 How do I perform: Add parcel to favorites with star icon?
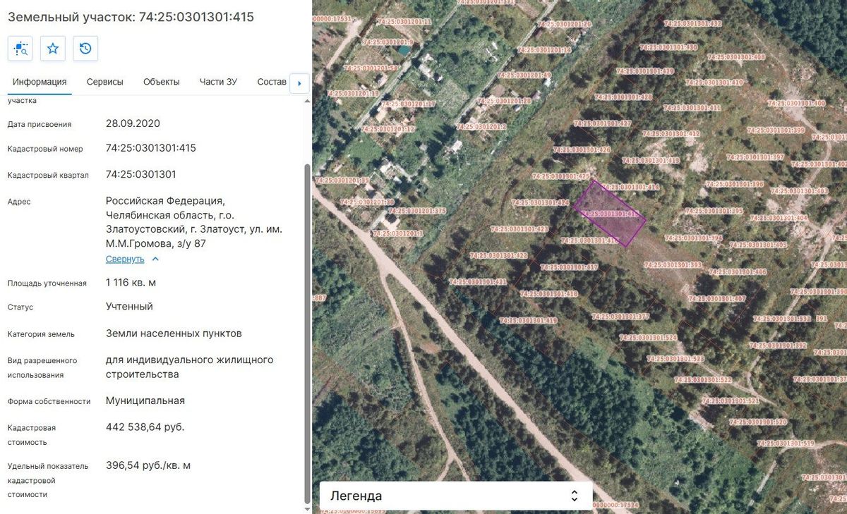(x=52, y=48)
